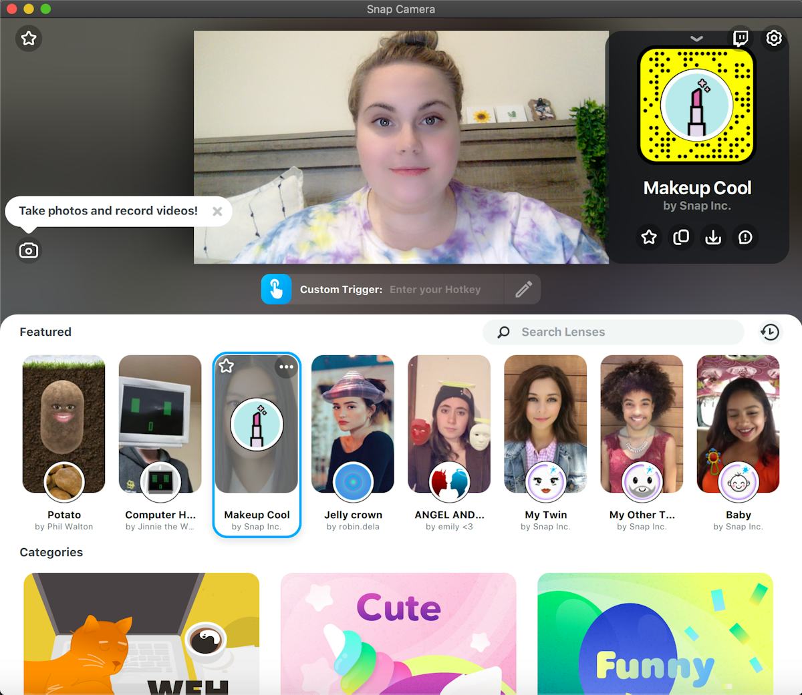The width and height of the screenshot is (802, 695).
Task: Open lens history clock icon
Action: tap(770, 332)
